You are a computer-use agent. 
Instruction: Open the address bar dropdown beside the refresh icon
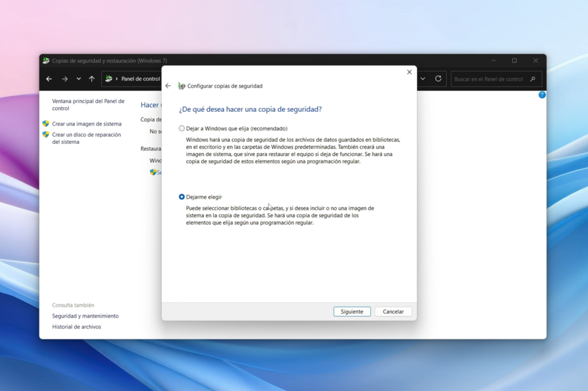pyautogui.click(x=423, y=79)
